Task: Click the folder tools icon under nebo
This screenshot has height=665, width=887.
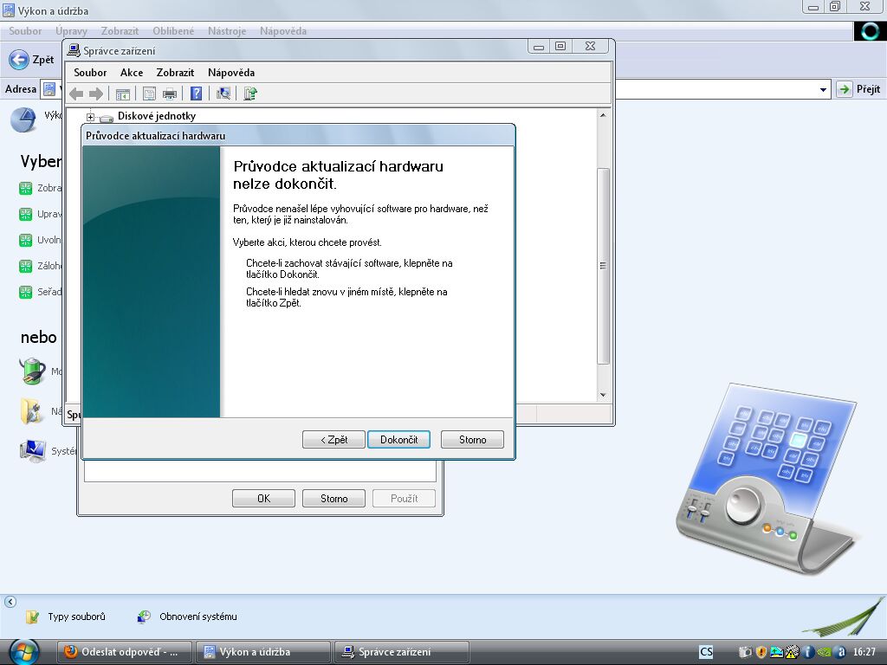Action: [x=32, y=411]
